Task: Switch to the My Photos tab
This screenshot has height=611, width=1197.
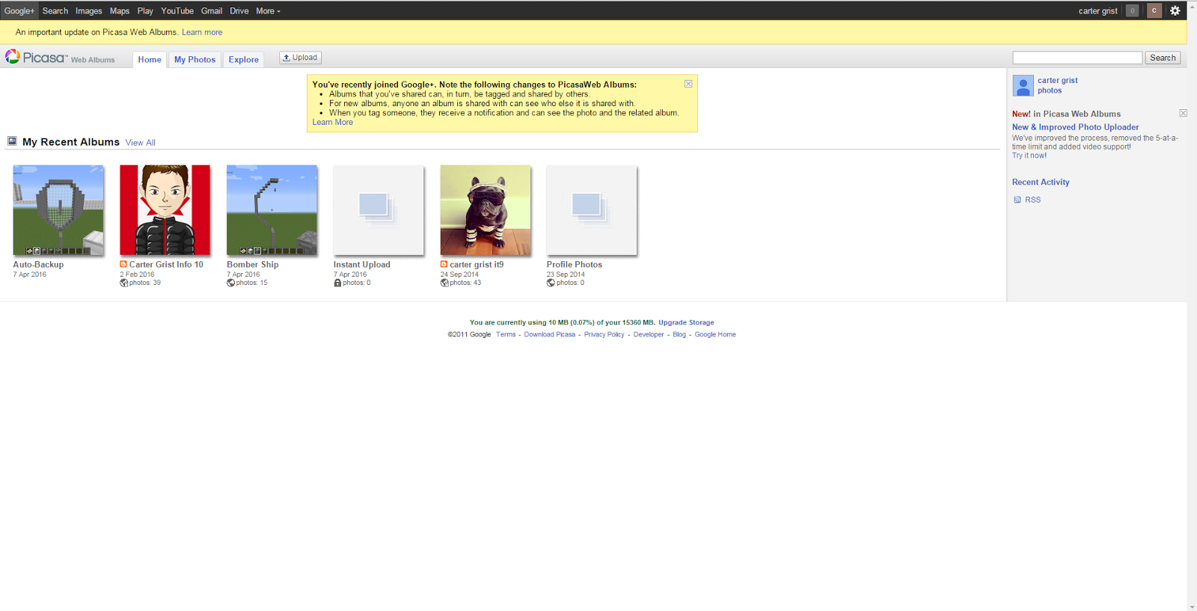Action: 195,60
